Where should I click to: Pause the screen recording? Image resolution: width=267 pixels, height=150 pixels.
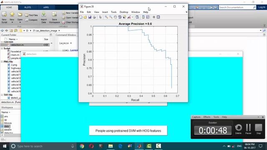(x=248, y=129)
